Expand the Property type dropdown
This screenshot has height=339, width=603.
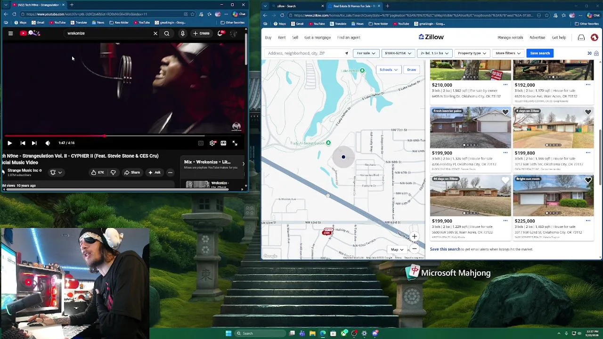click(x=472, y=53)
